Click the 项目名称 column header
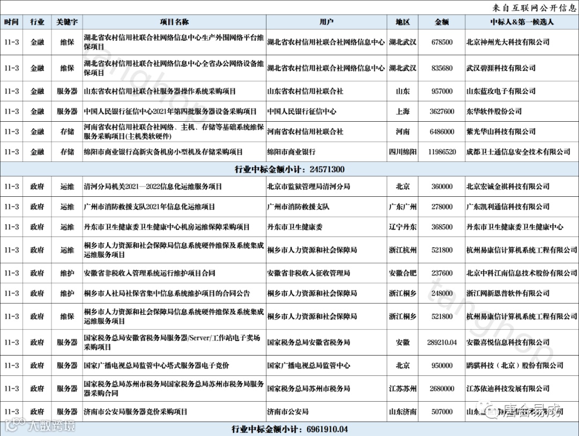 click(x=174, y=22)
